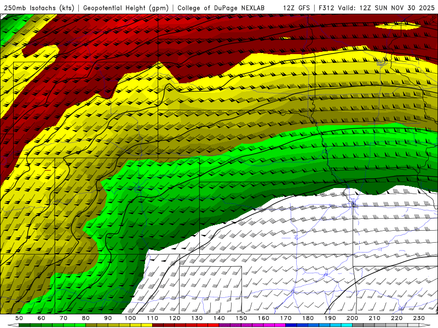Viewport: 438px width, 328px height.
Task: Click the 50 value on the legend scale
Action: tap(19, 318)
